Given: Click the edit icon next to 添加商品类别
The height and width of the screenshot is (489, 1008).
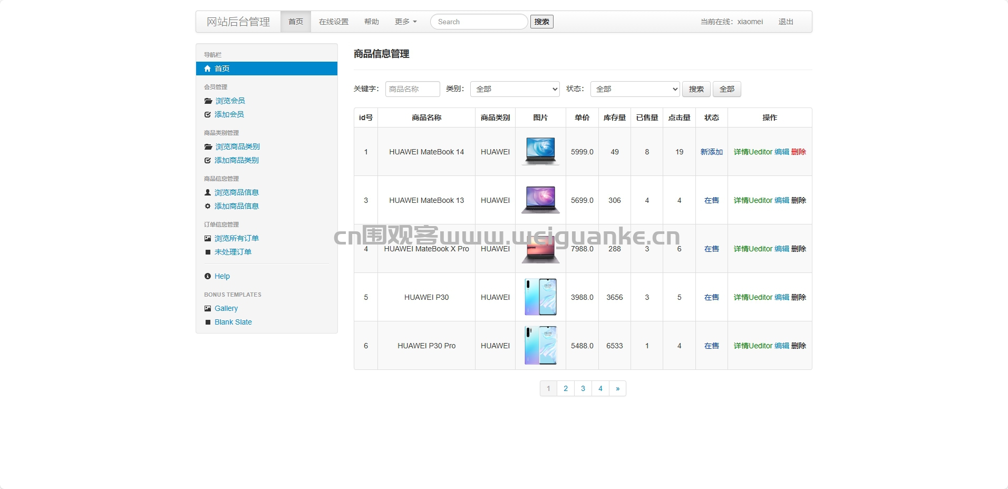Looking at the screenshot, I should pos(208,160).
